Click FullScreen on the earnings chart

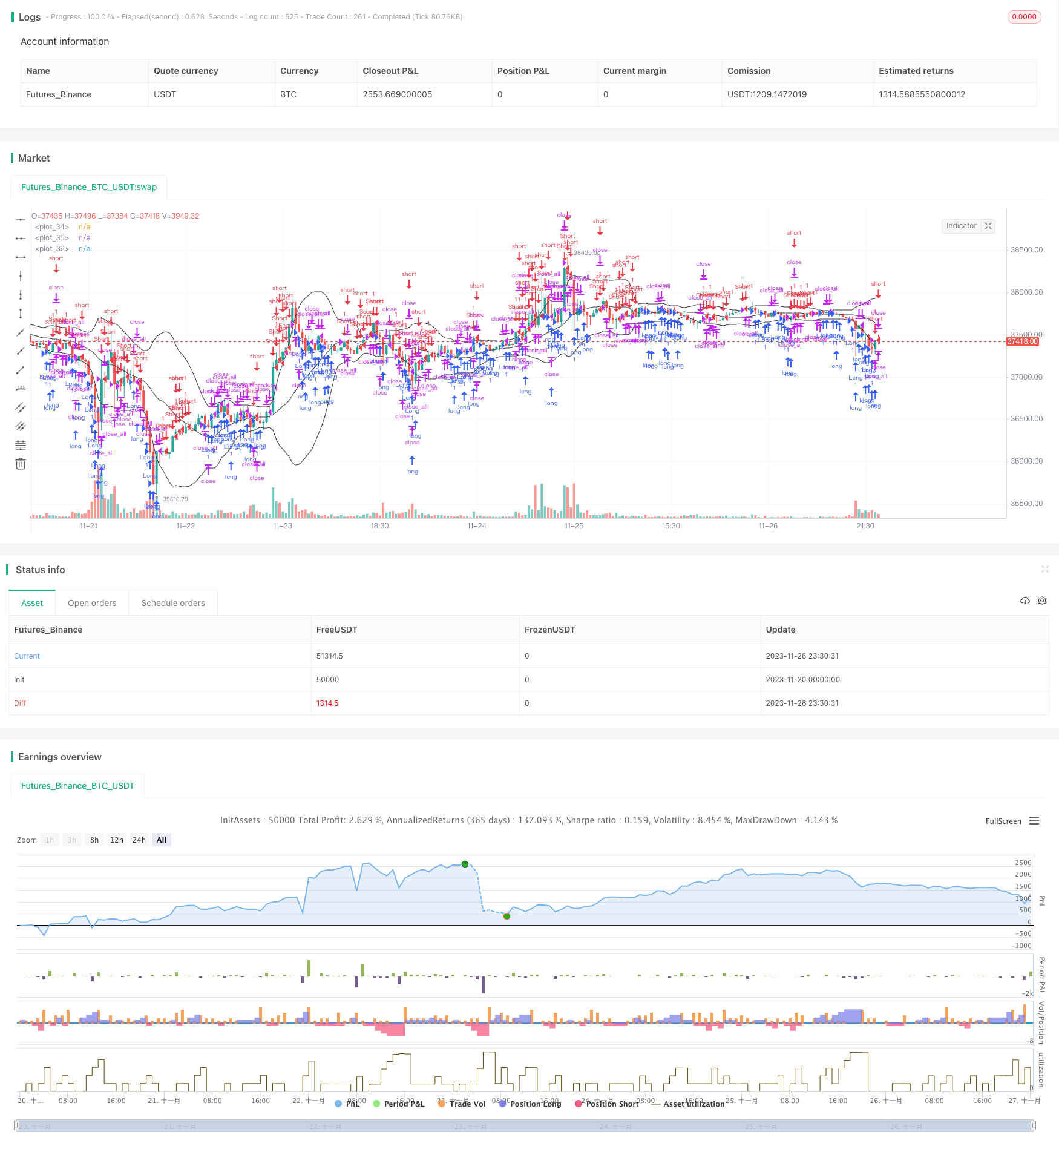click(x=1003, y=821)
